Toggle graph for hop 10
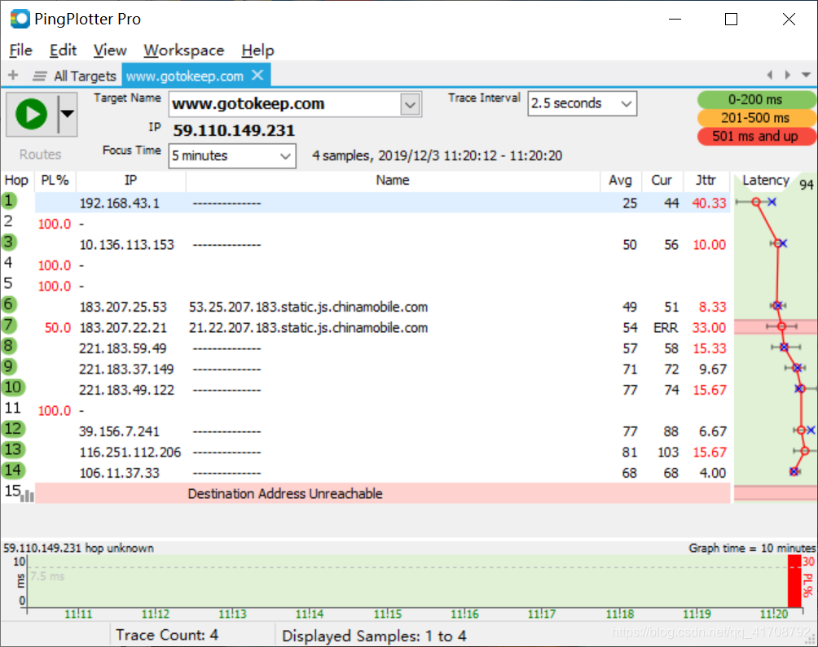Image resolution: width=818 pixels, height=647 pixels. (x=13, y=387)
